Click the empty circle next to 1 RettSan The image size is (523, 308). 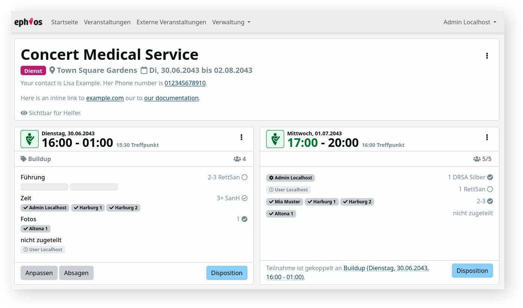tap(490, 189)
